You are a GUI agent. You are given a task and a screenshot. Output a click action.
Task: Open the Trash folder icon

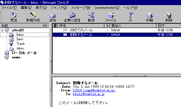click(11, 44)
